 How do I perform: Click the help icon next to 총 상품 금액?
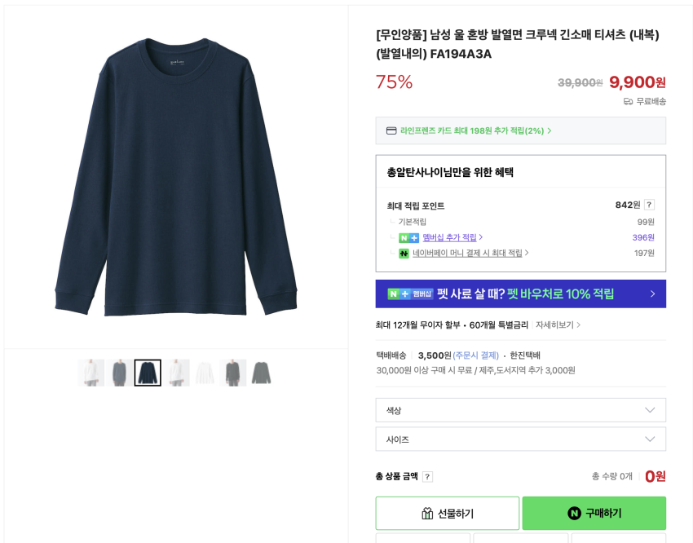[427, 476]
